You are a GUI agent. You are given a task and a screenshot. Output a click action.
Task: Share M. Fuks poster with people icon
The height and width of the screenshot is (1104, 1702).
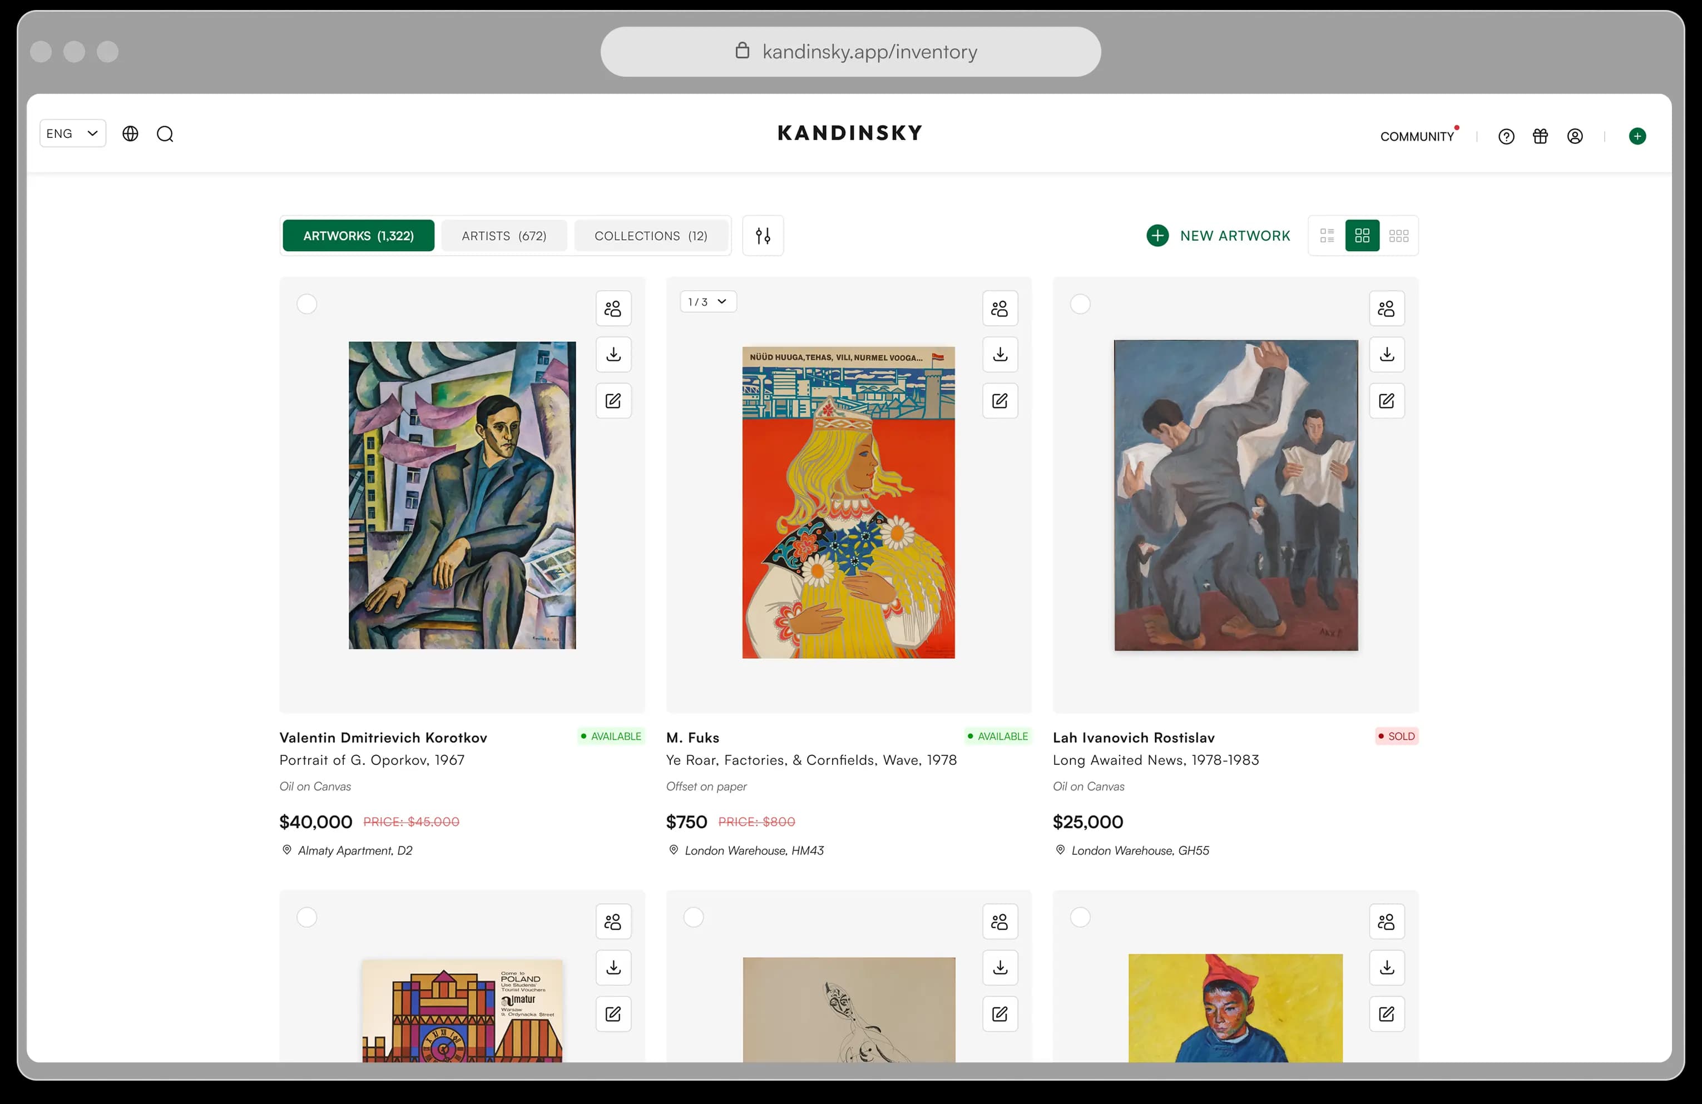tap(1001, 309)
